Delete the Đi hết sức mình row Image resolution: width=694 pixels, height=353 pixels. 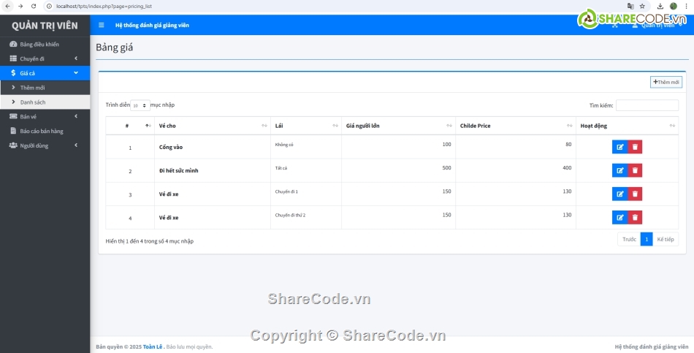pos(635,170)
